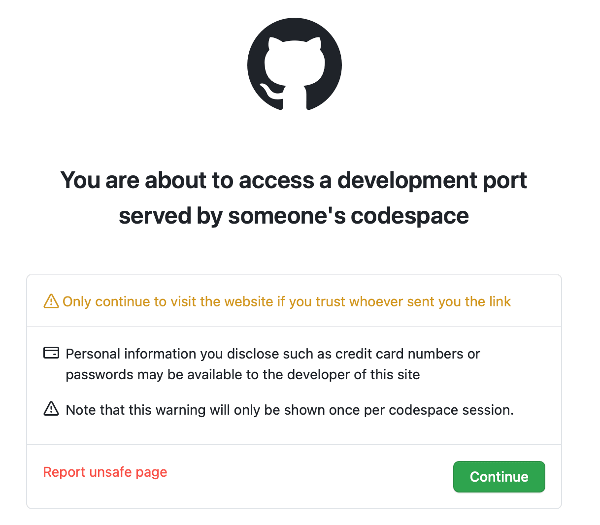Open the Report unsafe page link
Screen dimensions: 600x525
(x=105, y=472)
